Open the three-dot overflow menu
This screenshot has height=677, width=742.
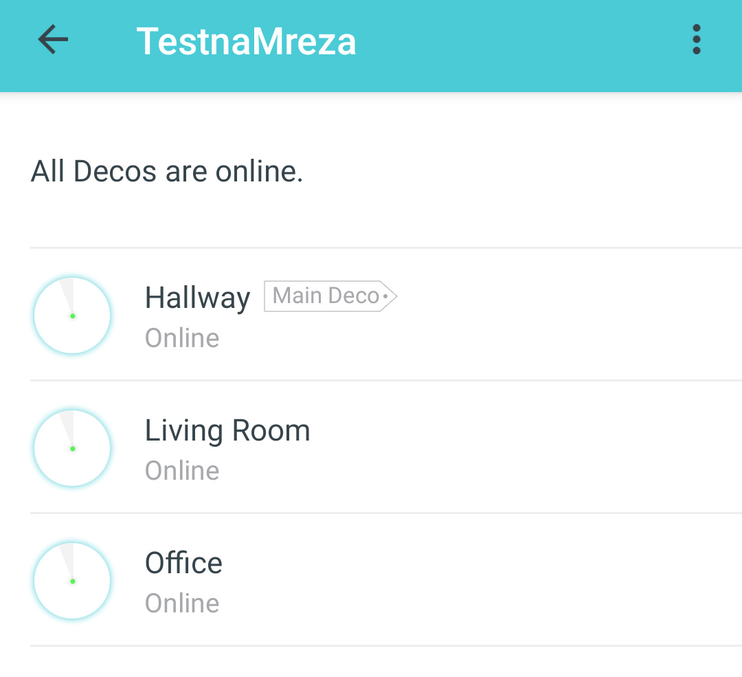point(696,40)
